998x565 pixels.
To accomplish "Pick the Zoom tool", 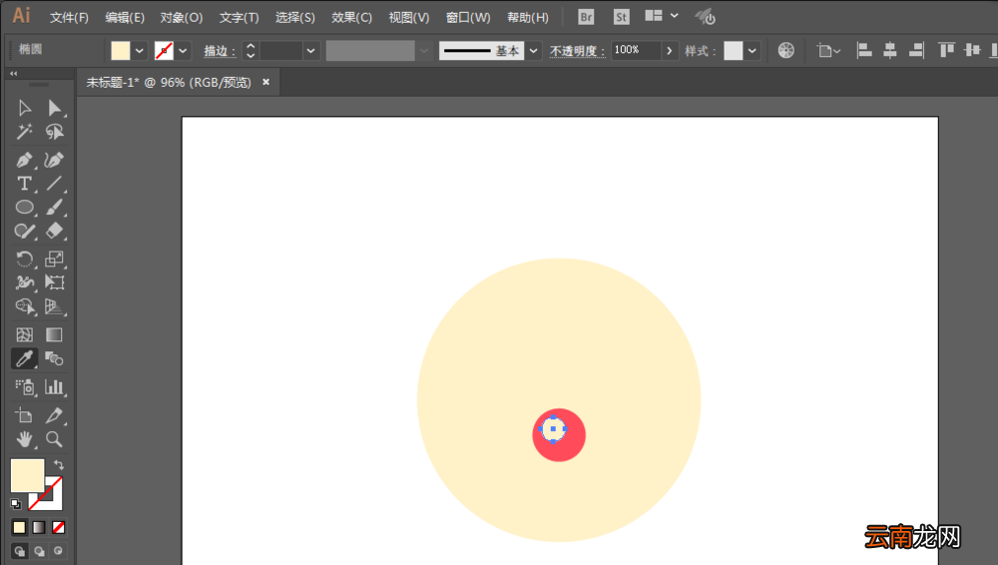I will [x=54, y=439].
